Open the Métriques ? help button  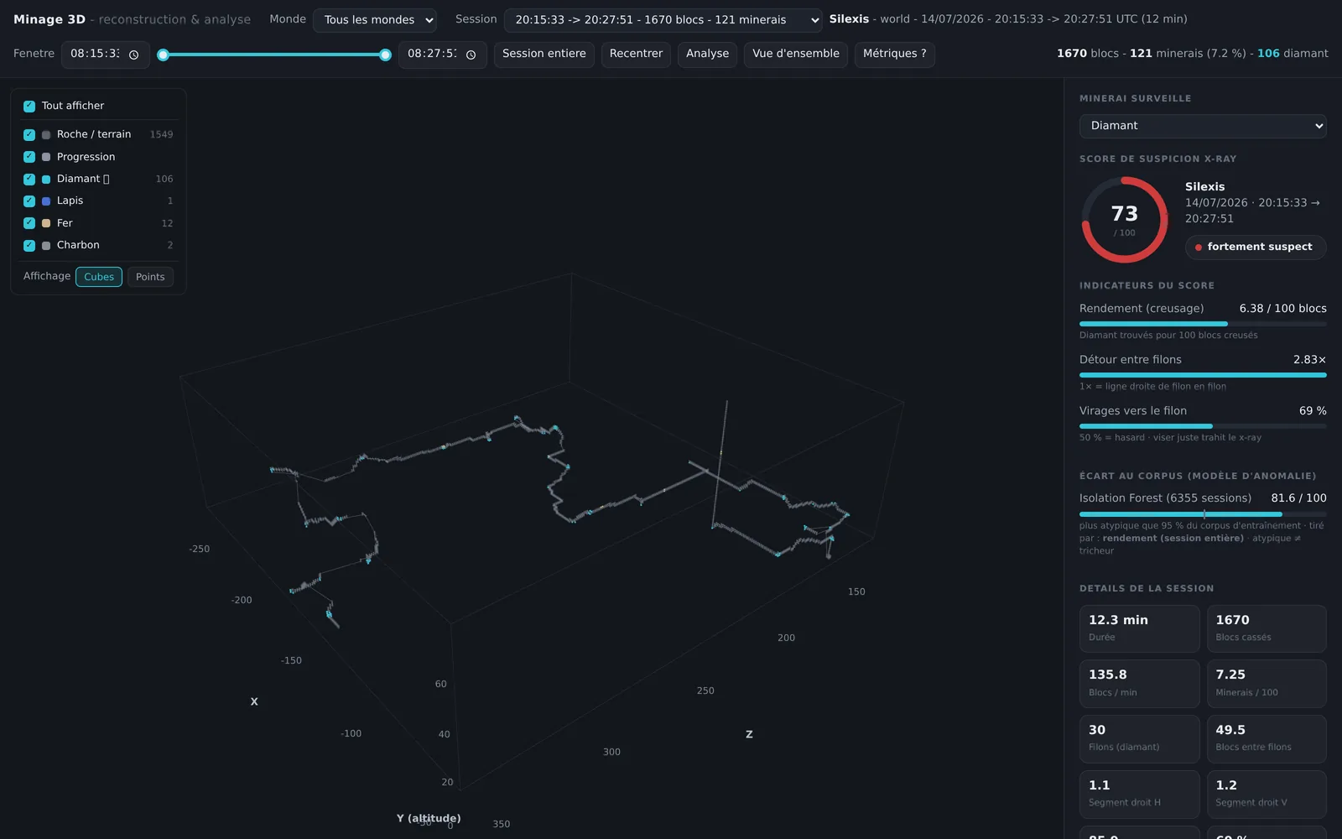(895, 55)
